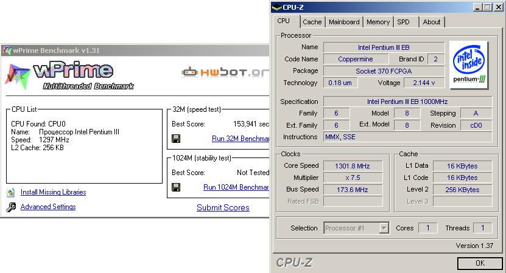Open the About tab in CPU-Z
506x273 pixels.
click(432, 22)
